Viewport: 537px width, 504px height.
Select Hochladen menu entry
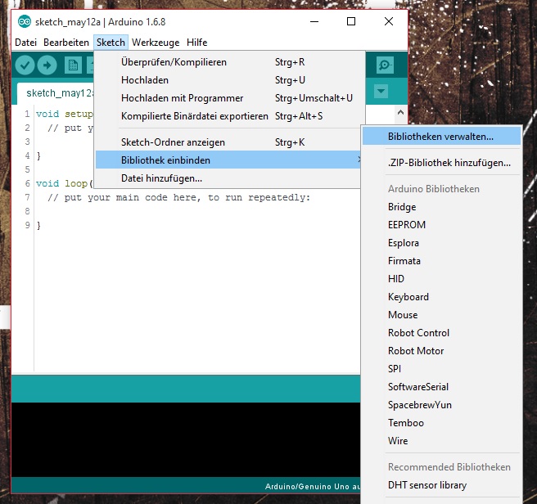228,80
